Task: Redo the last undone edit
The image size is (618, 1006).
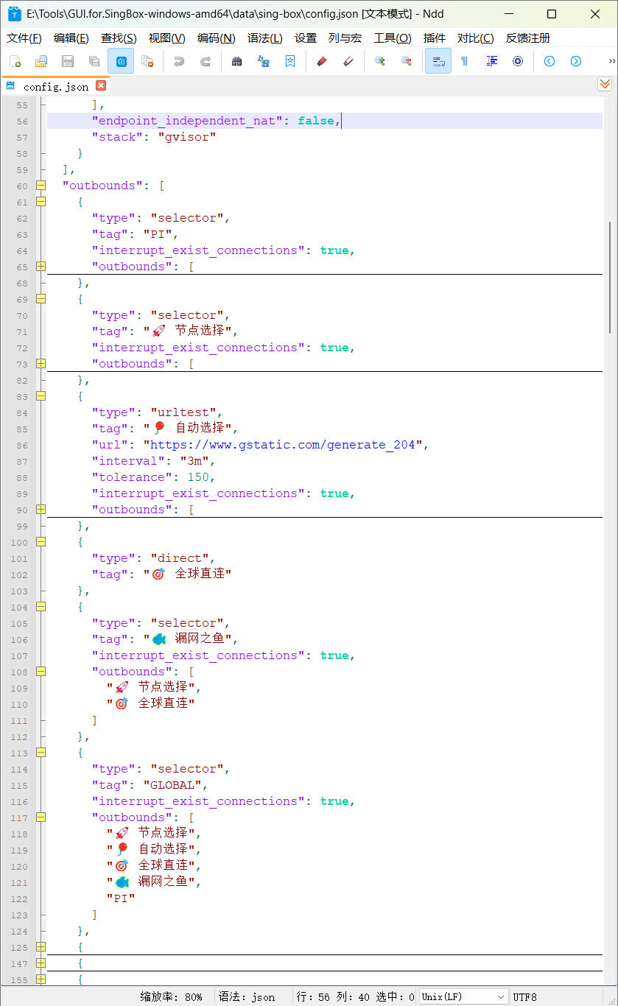Action: [206, 61]
